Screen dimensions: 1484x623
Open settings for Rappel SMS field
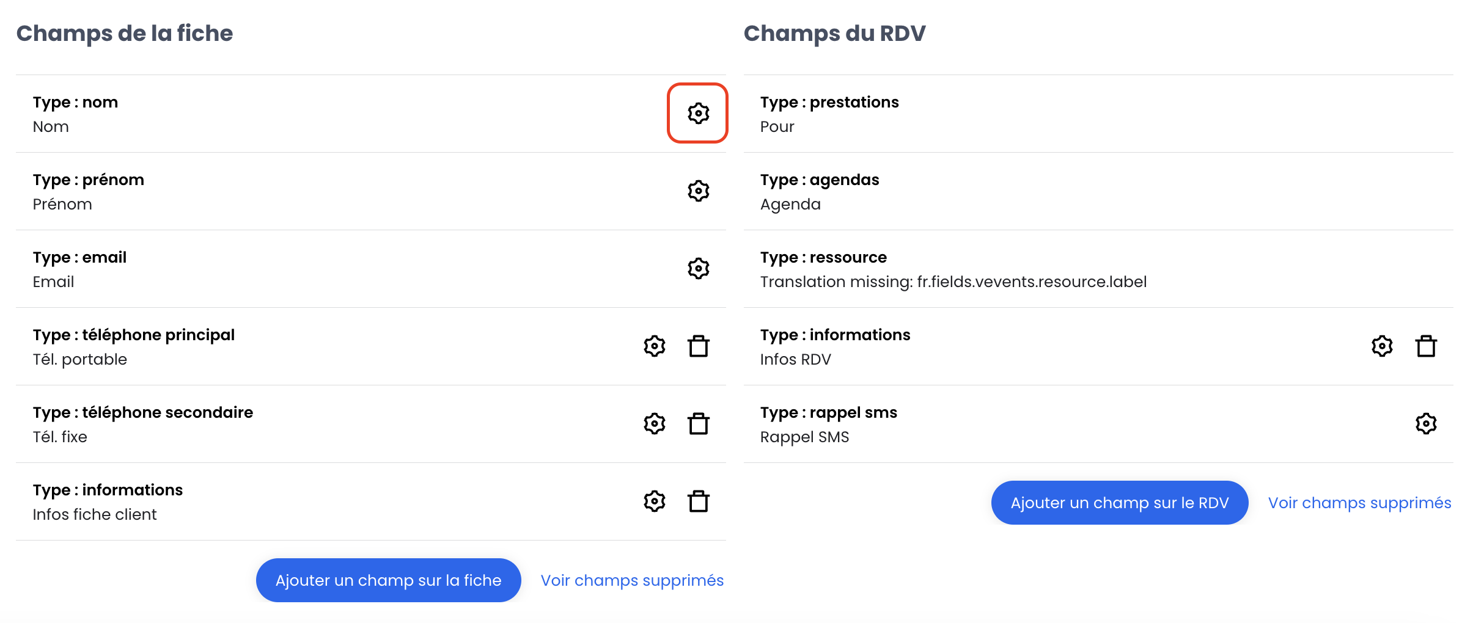[x=1426, y=424]
